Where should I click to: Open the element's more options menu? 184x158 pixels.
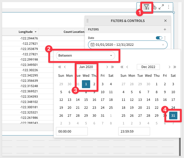point(168,7)
